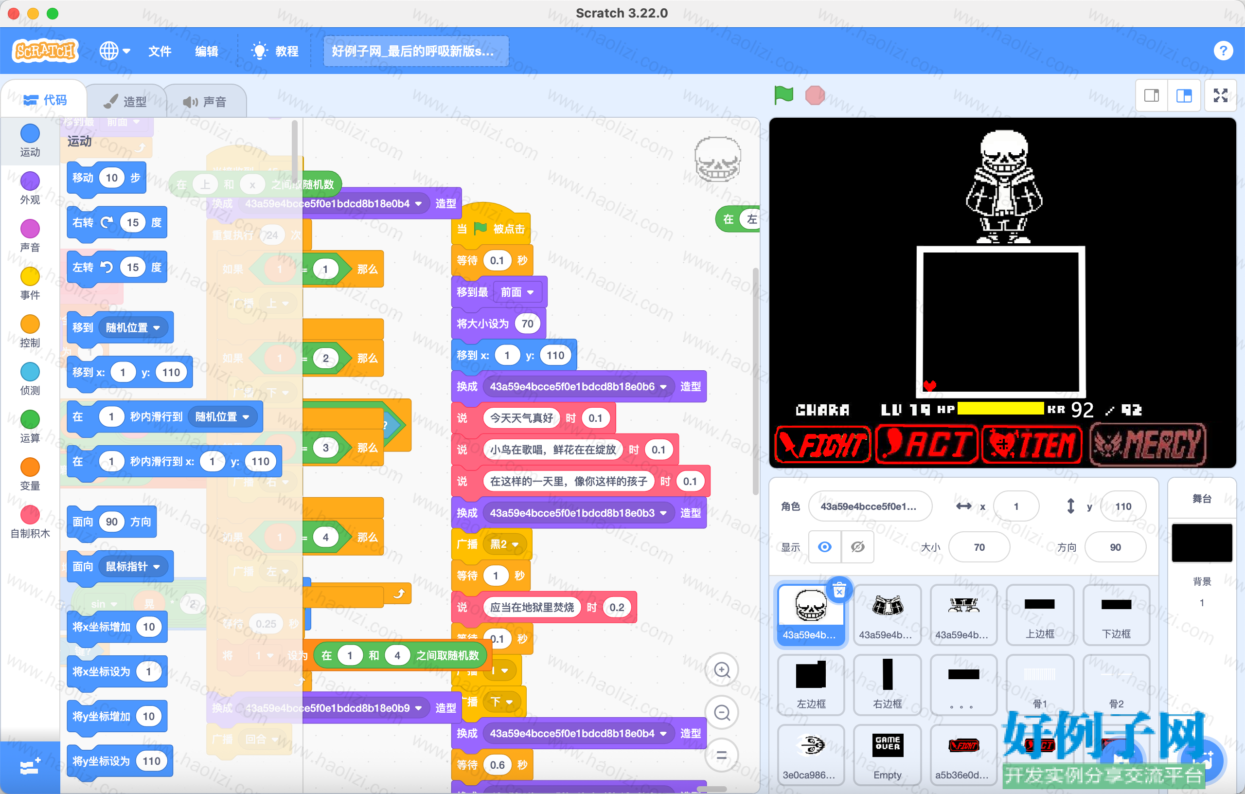The image size is (1245, 794).
Task: Select the black stage backdrop thumbnail
Action: click(x=1202, y=542)
